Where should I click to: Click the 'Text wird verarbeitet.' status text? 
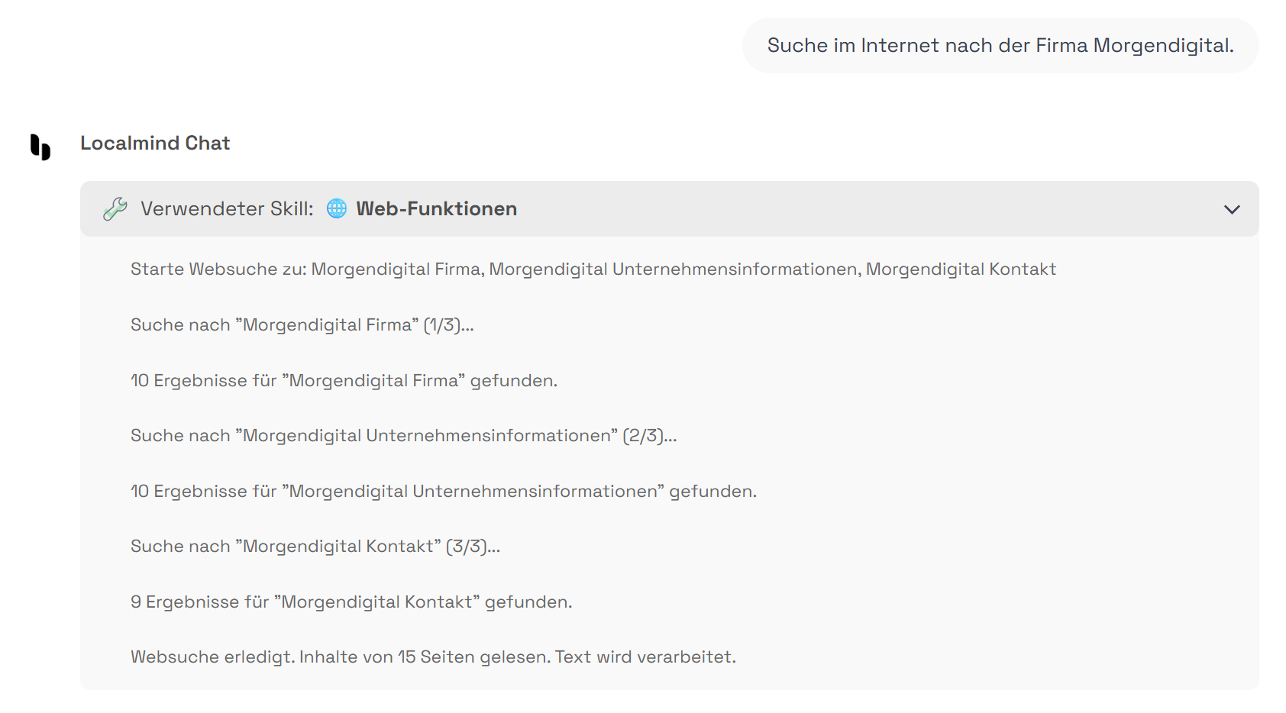pyautogui.click(x=645, y=657)
